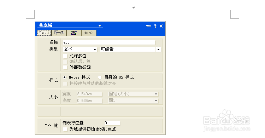Toggle the 确认后计算 checkbox

pyautogui.click(x=65, y=62)
